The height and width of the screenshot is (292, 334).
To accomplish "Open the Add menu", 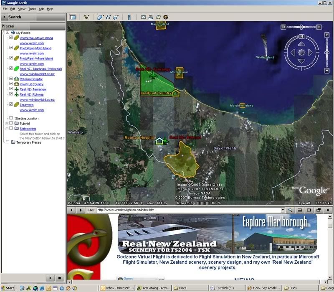I will 41,9.
